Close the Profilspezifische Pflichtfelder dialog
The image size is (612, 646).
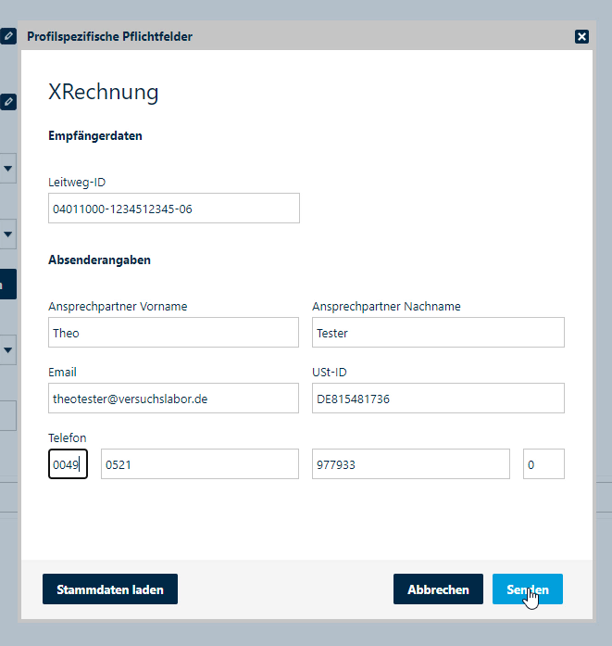pos(581,37)
